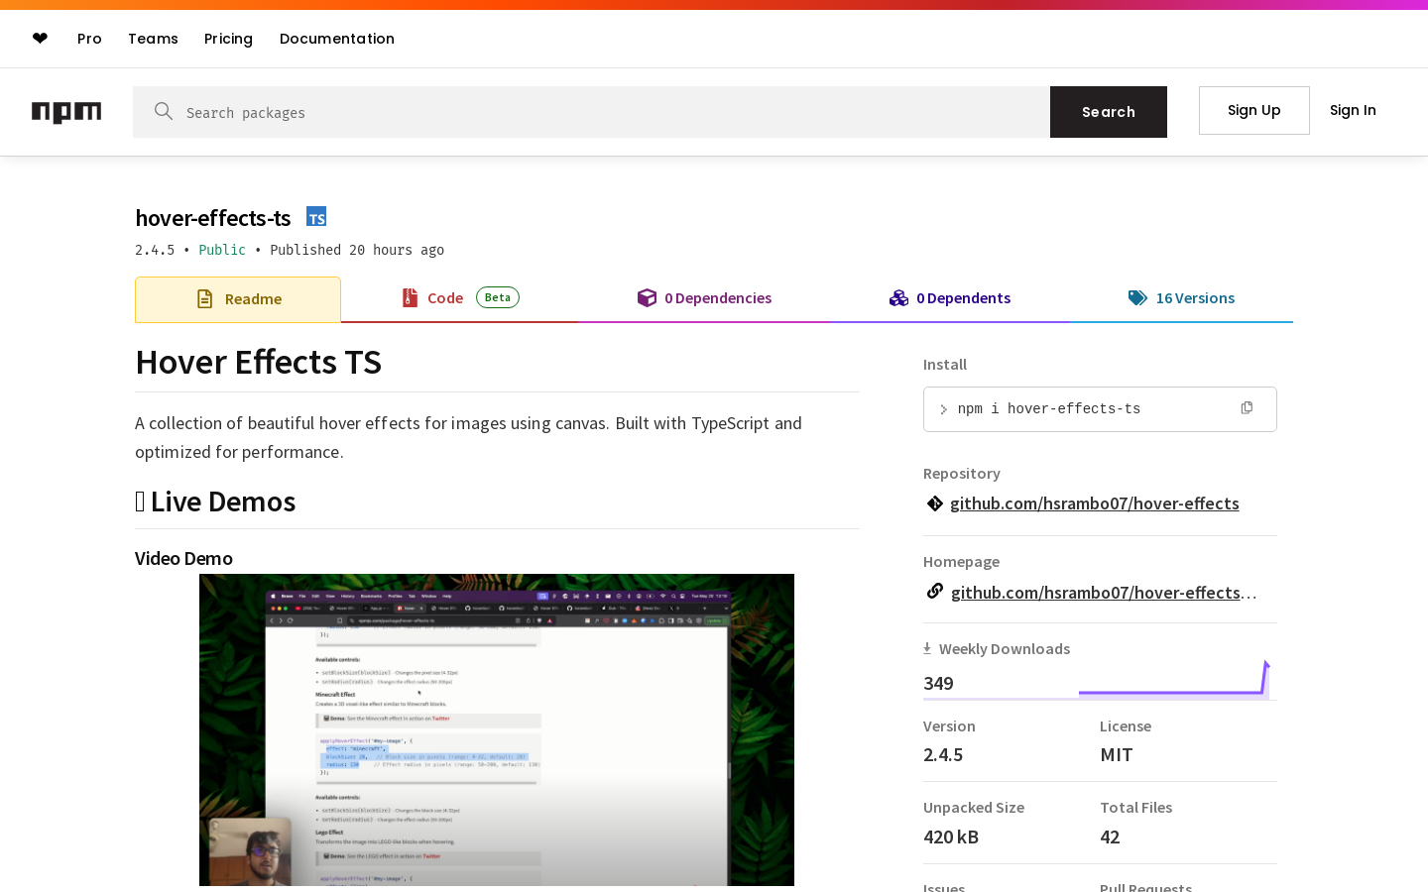1428x892 pixels.
Task: Select the 'npm i hover-effects-ts' command text
Action: point(1049,408)
